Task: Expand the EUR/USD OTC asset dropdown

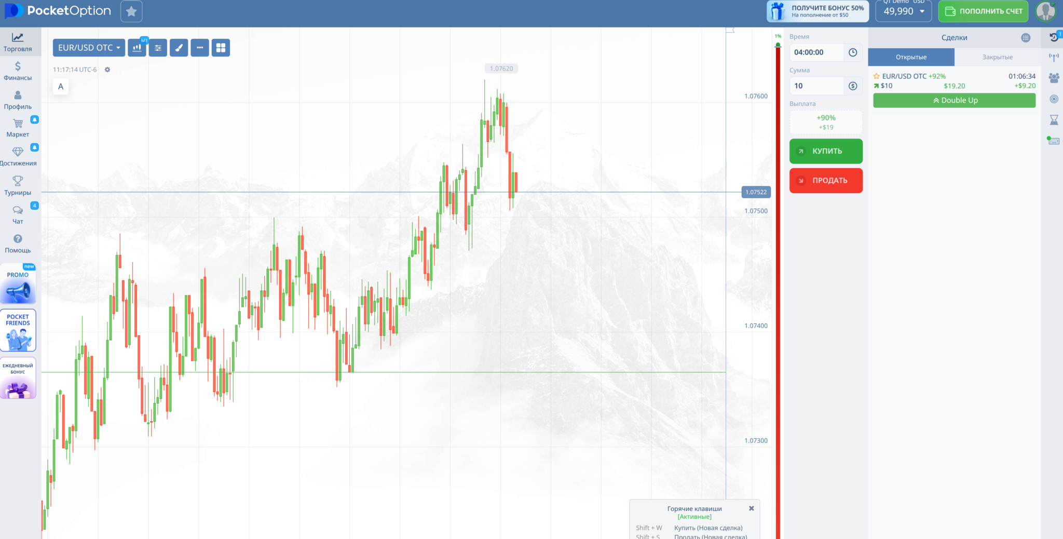Action: point(89,48)
